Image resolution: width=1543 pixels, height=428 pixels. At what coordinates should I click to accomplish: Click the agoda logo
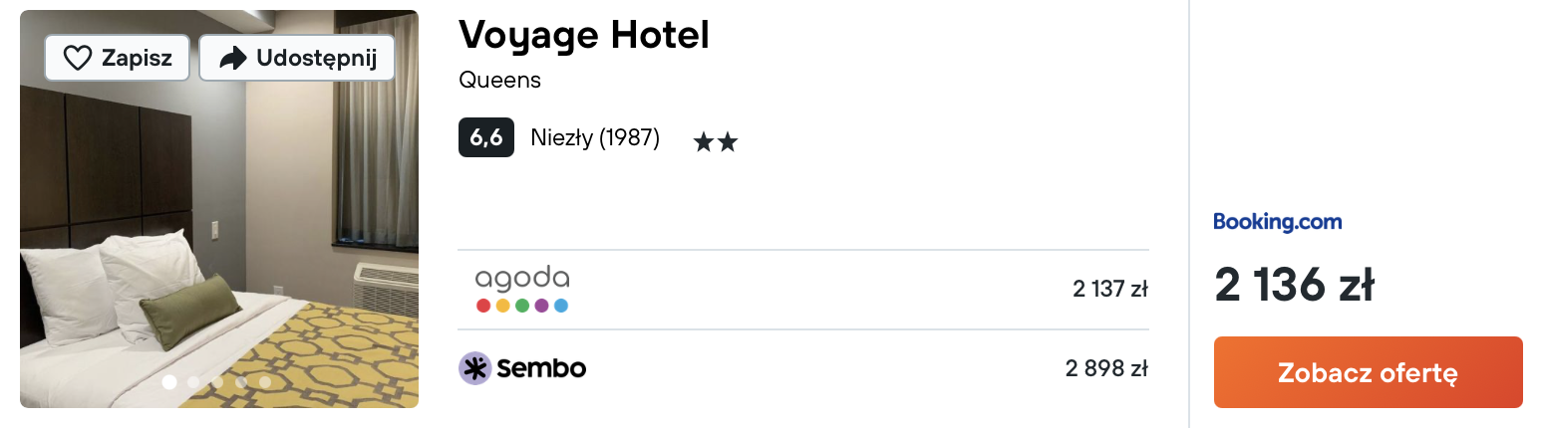tap(521, 289)
